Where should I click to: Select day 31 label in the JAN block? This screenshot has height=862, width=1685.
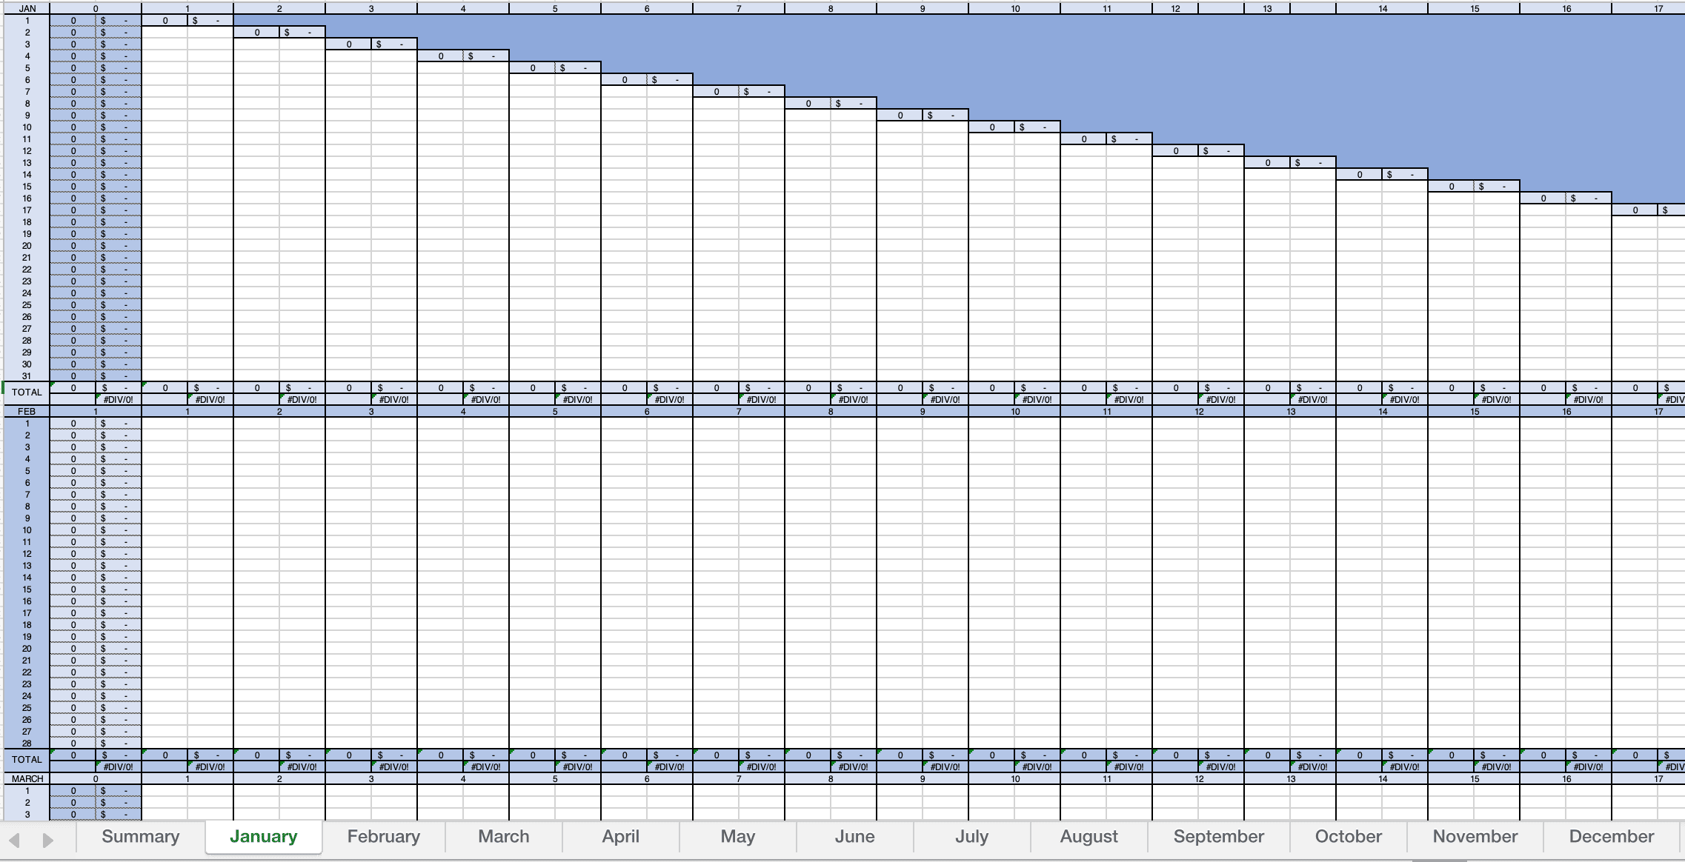pos(27,376)
